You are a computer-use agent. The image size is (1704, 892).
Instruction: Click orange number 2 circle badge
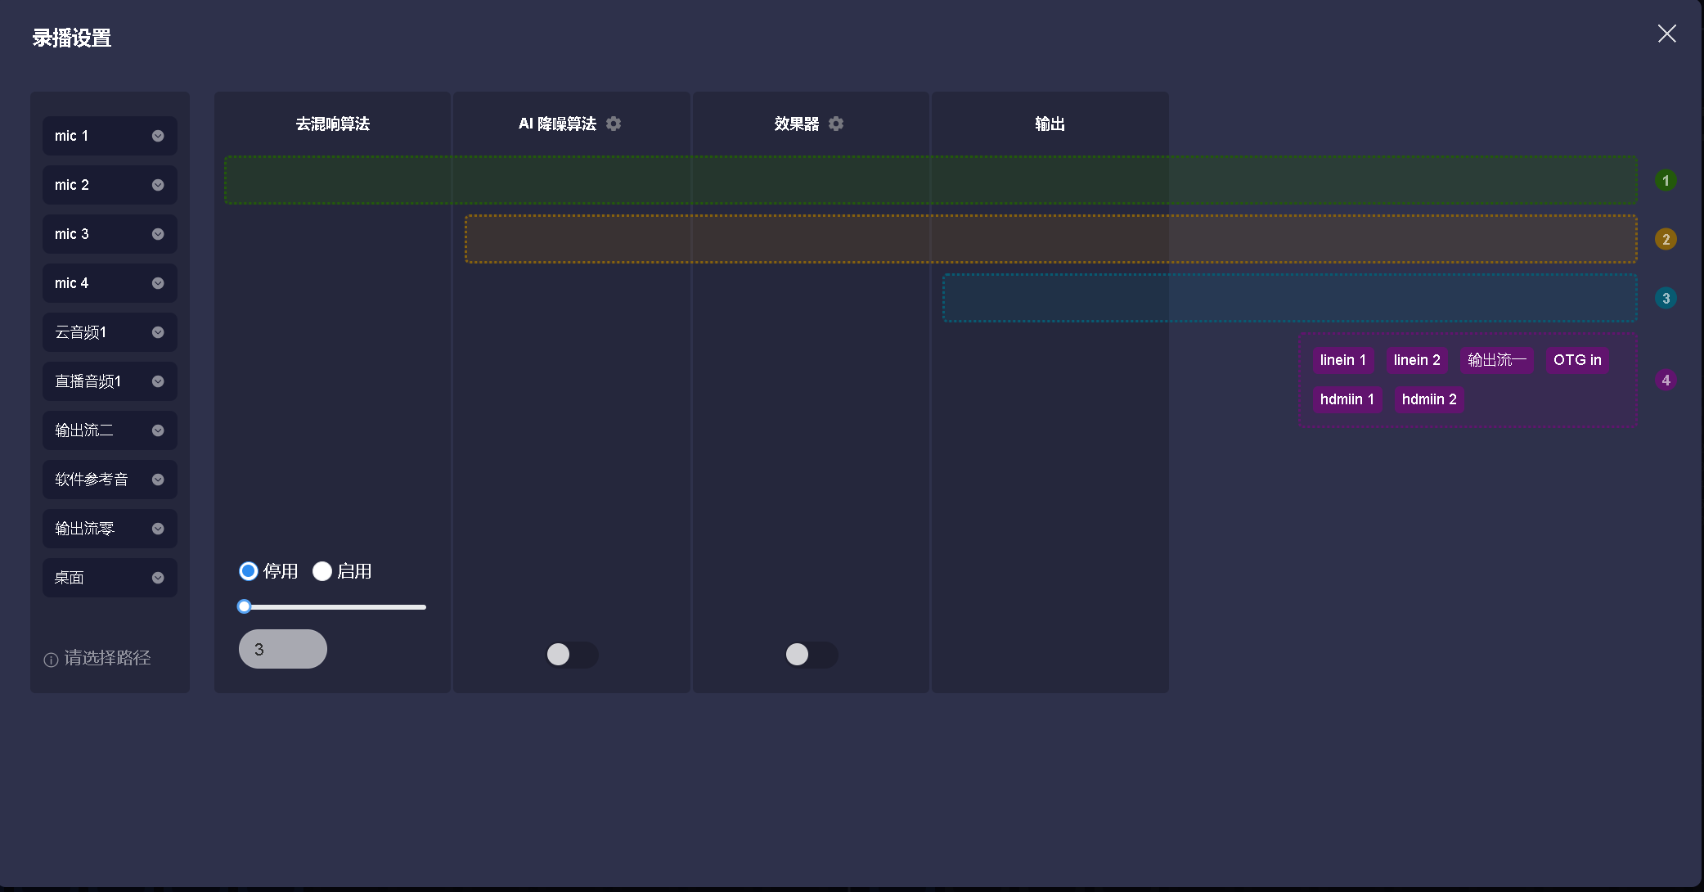coord(1666,239)
